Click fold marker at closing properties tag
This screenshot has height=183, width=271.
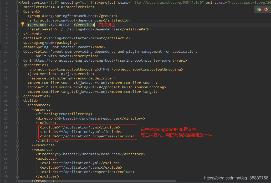(x=17, y=96)
